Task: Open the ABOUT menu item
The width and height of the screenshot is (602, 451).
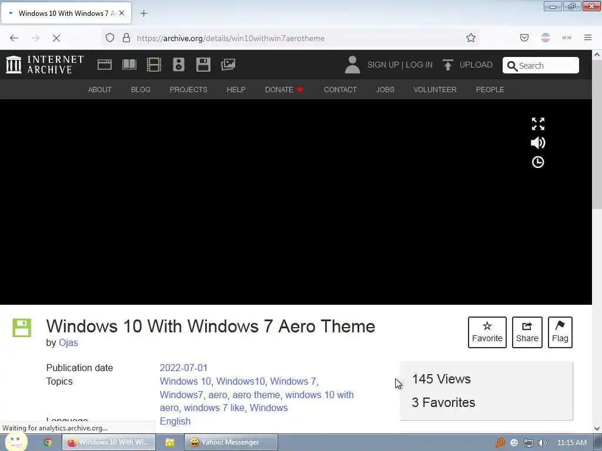Action: [x=100, y=90]
